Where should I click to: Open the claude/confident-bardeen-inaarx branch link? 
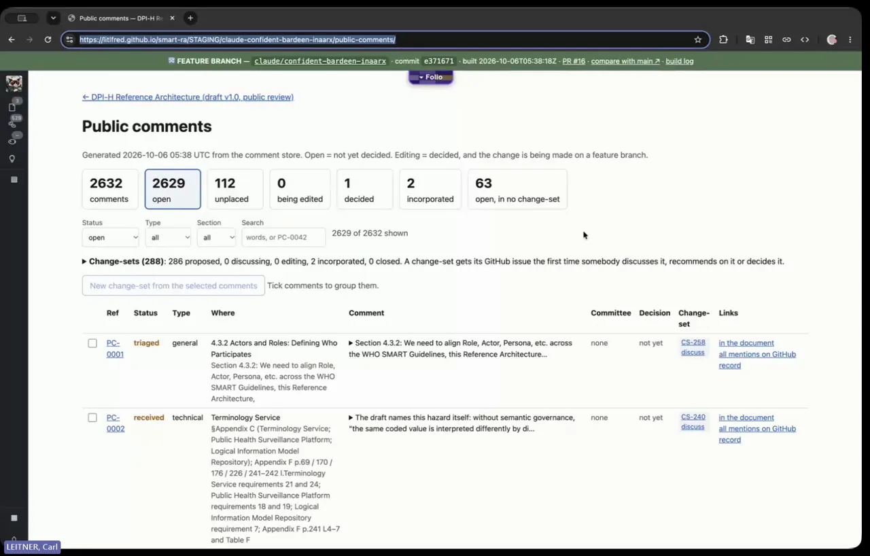pos(320,61)
